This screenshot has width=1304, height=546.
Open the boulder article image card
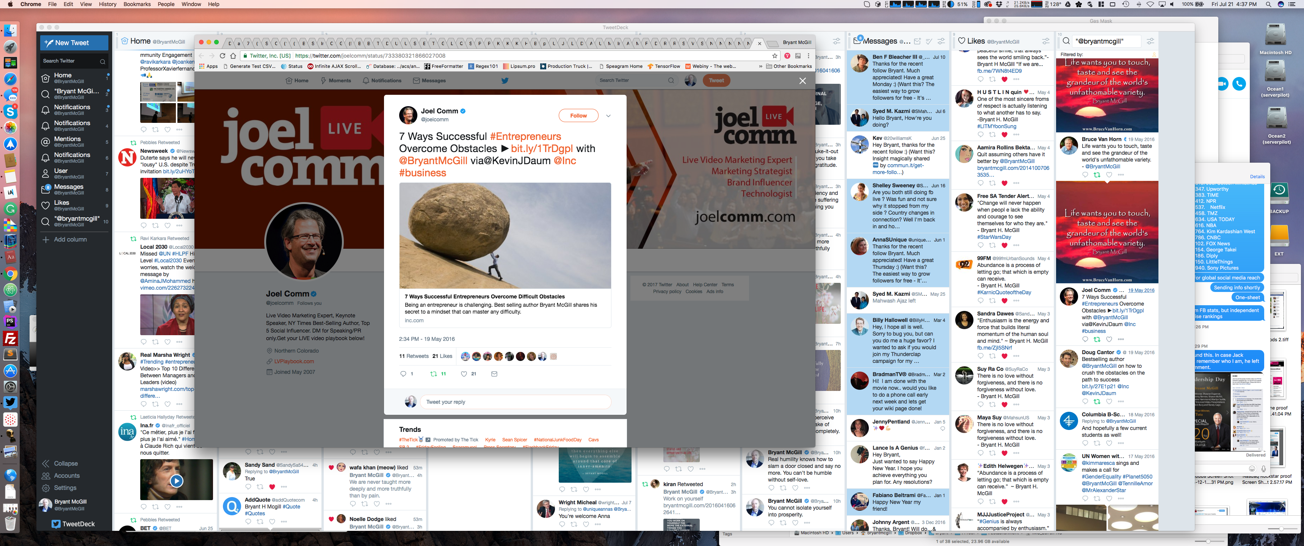[x=505, y=235]
